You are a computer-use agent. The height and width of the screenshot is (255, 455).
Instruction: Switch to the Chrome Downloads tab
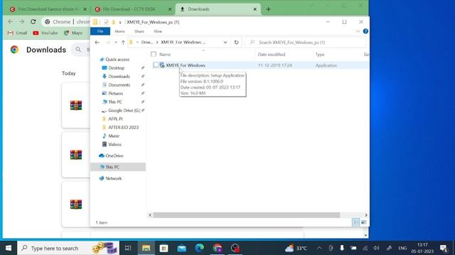coord(218,9)
